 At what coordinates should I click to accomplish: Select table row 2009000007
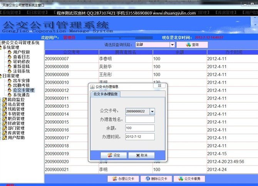(151, 59)
